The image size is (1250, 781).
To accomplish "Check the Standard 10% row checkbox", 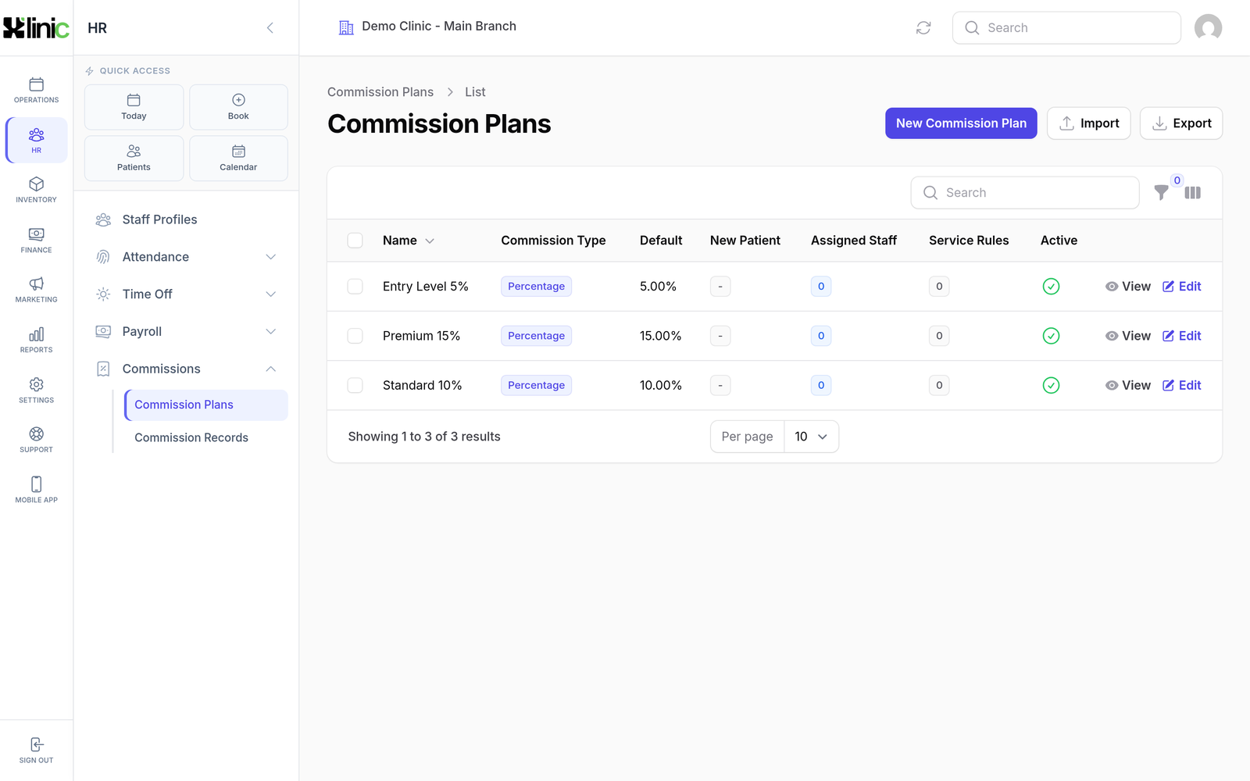I will coord(355,385).
